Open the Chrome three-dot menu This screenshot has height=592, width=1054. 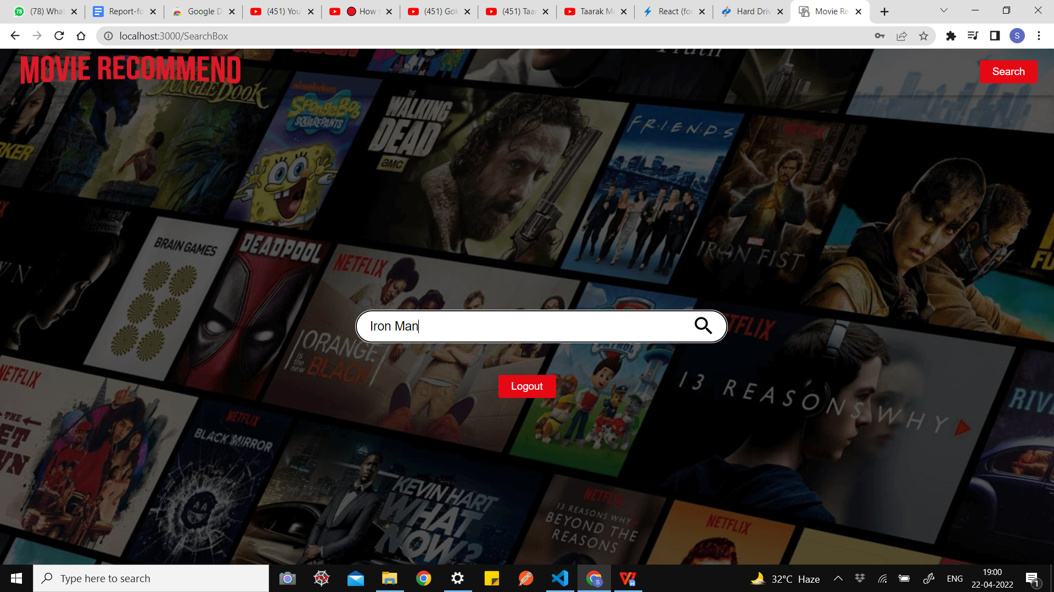pos(1039,36)
